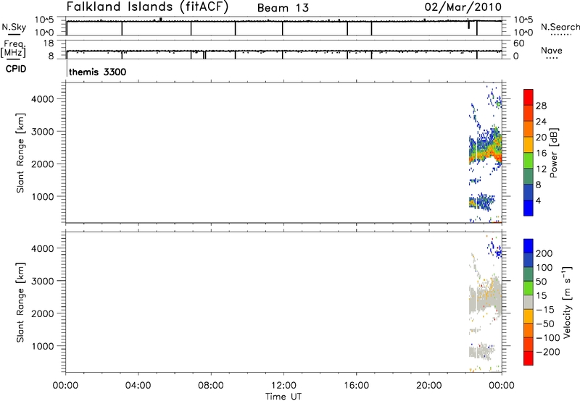Viewport: 580px width, 401px height.
Task: Select the '4000' tick in the power panel
Action: point(43,99)
